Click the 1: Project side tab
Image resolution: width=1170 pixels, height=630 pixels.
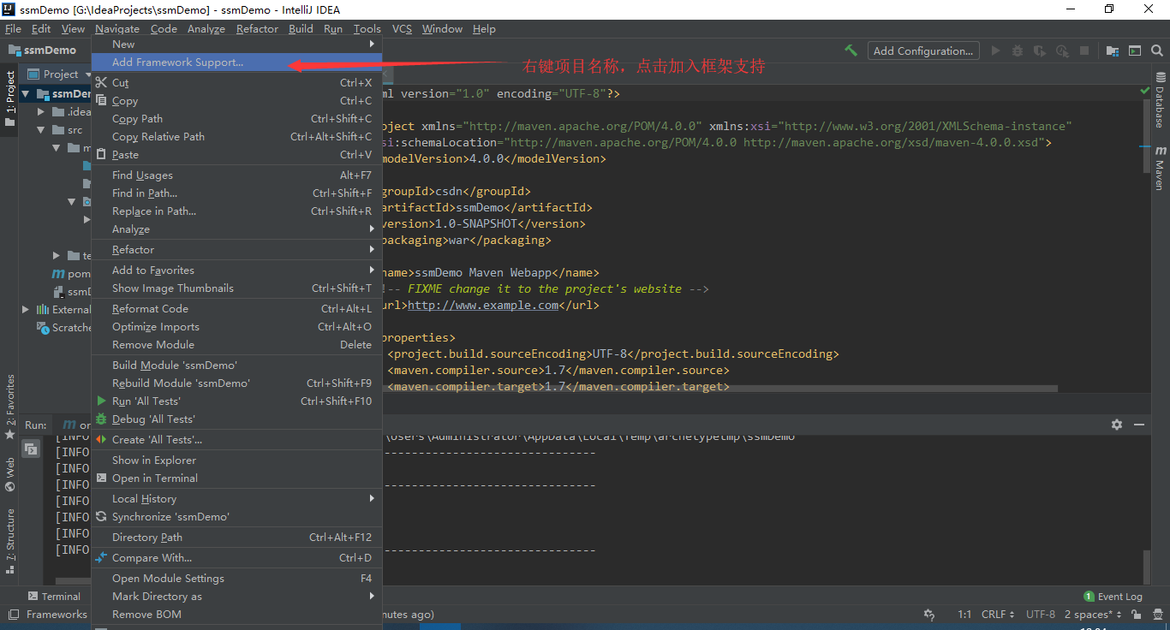(x=10, y=98)
